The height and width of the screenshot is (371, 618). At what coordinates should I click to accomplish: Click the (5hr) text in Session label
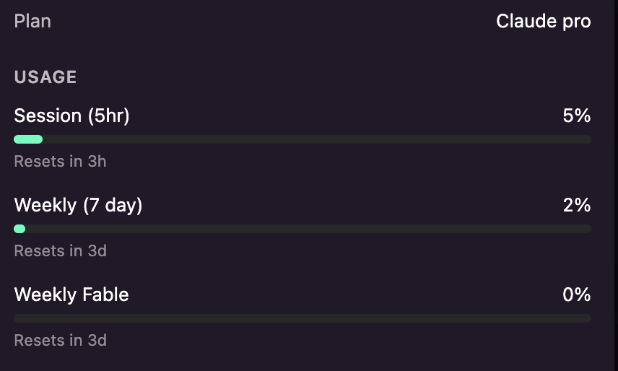(109, 115)
